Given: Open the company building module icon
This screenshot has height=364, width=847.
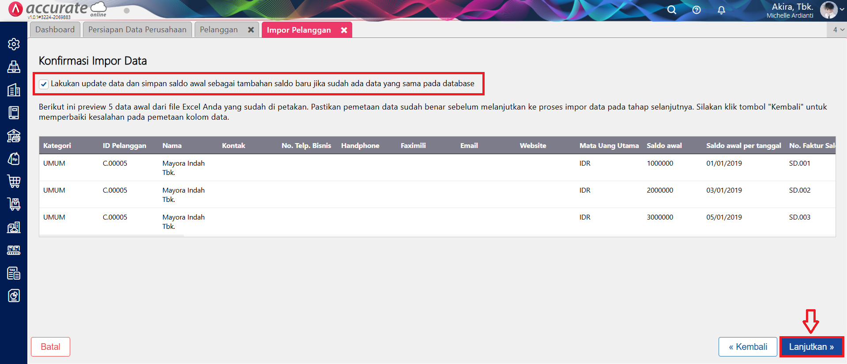Looking at the screenshot, I should tap(14, 90).
